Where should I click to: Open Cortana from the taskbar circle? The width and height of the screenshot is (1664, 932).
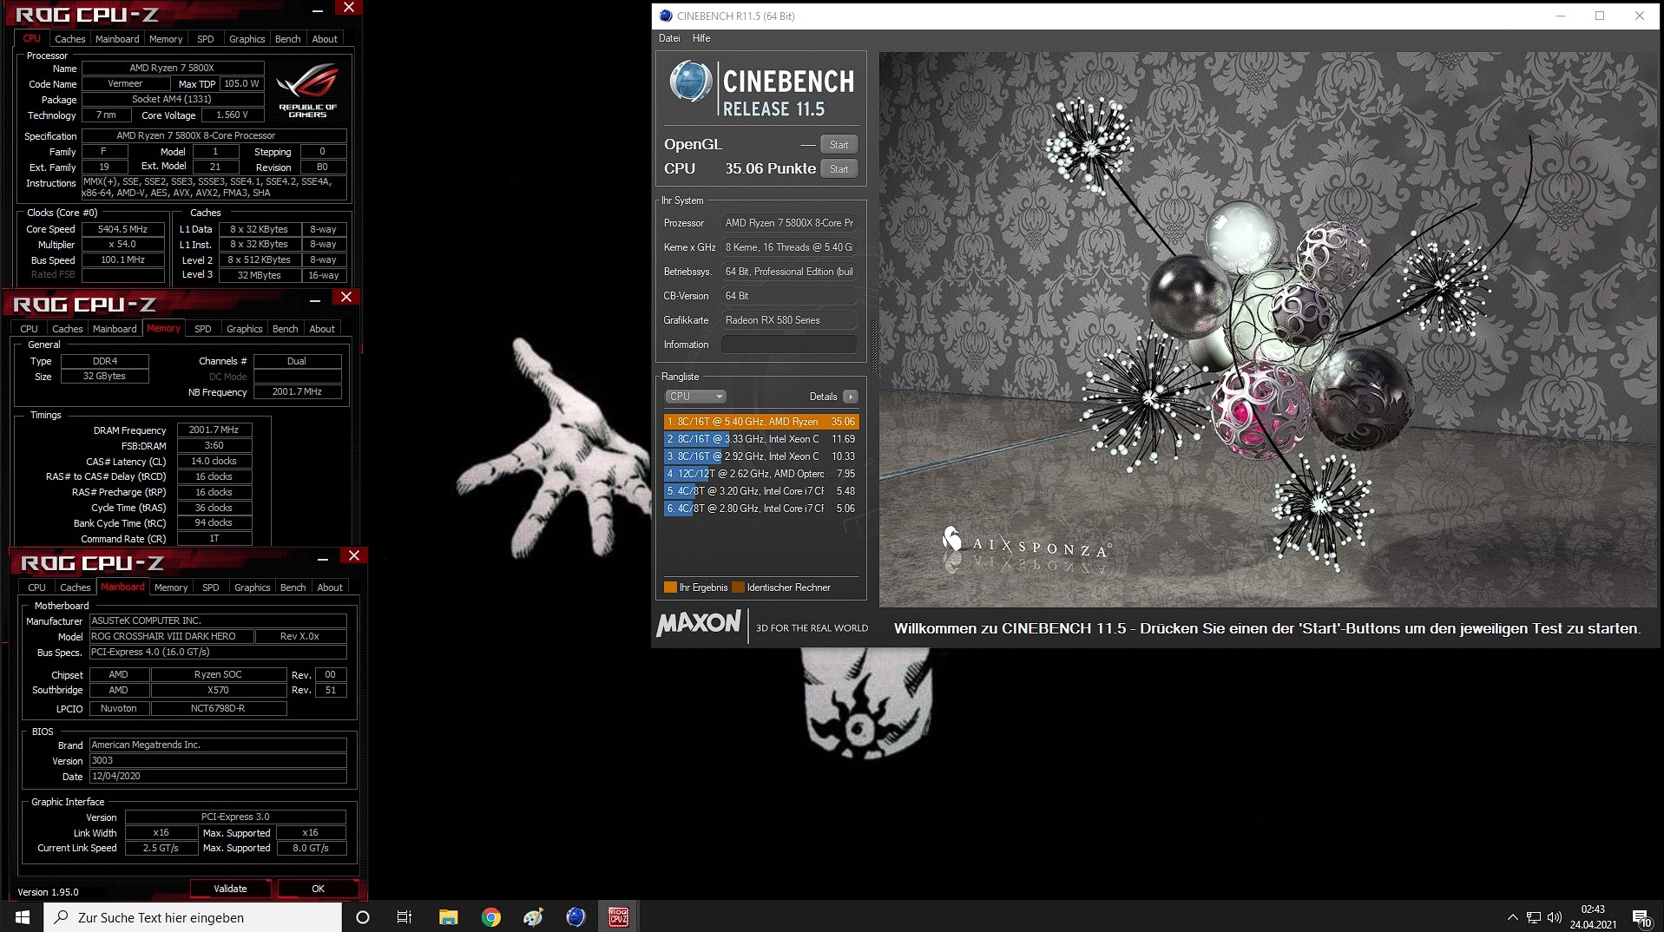pyautogui.click(x=363, y=916)
